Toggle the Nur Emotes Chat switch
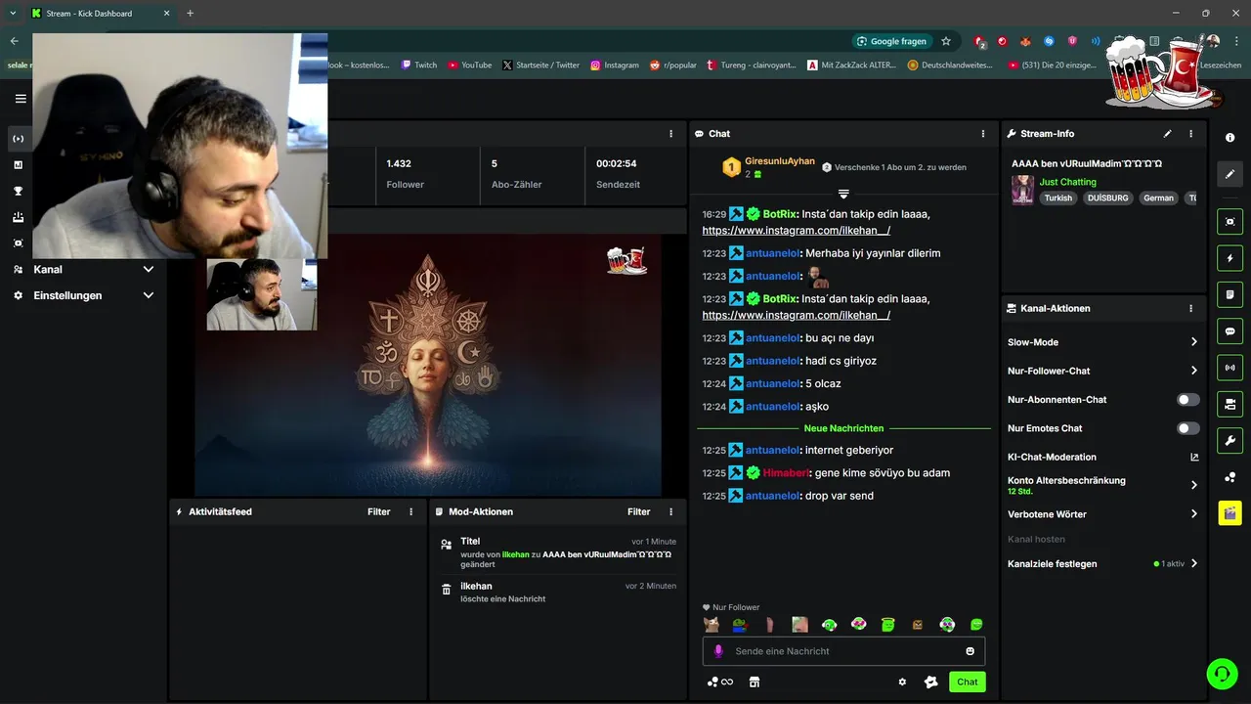Image resolution: width=1251 pixels, height=704 pixels. point(1187,428)
